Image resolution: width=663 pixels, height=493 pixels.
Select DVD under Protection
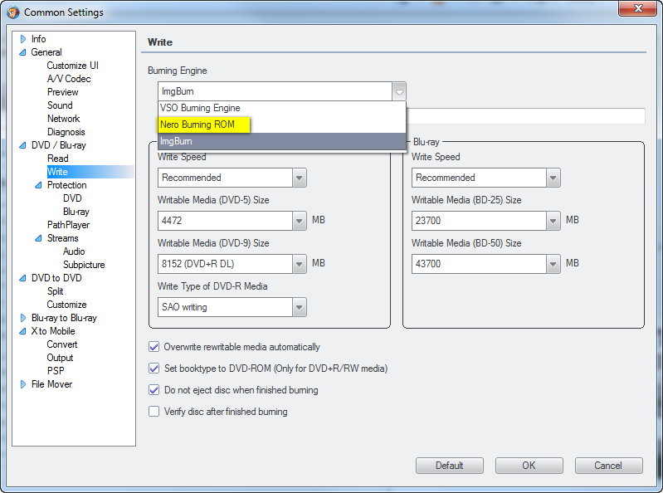pyautogui.click(x=72, y=198)
